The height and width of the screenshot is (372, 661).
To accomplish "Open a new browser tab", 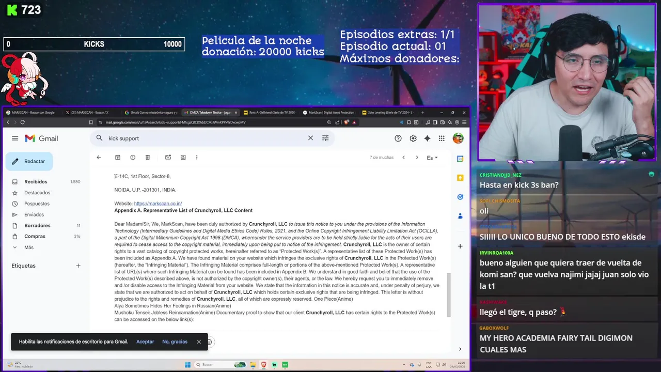I will tap(423, 112).
